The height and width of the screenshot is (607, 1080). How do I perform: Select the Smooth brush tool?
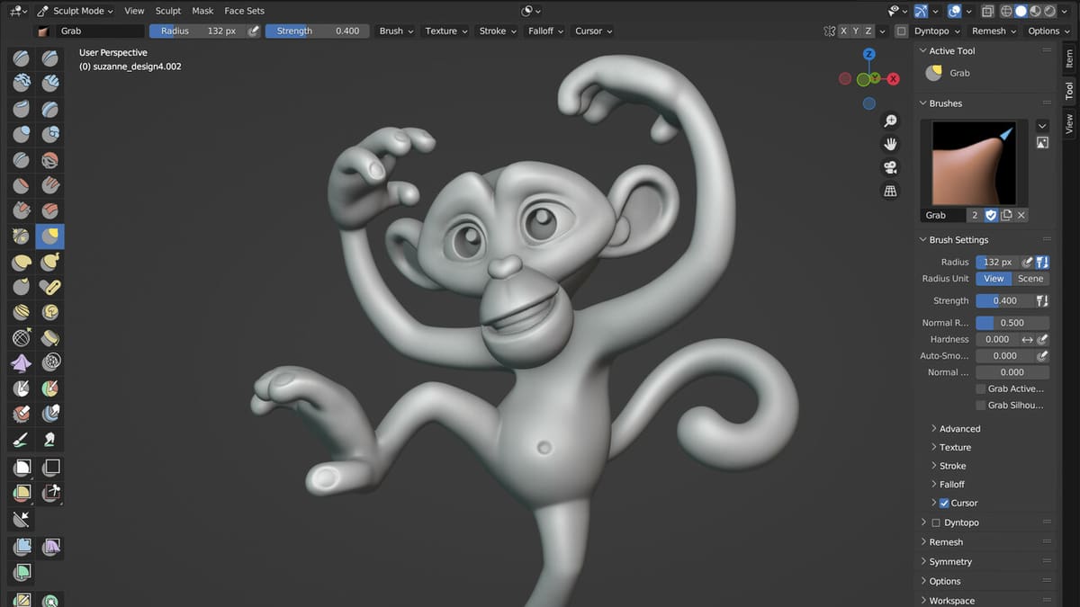[51, 161]
